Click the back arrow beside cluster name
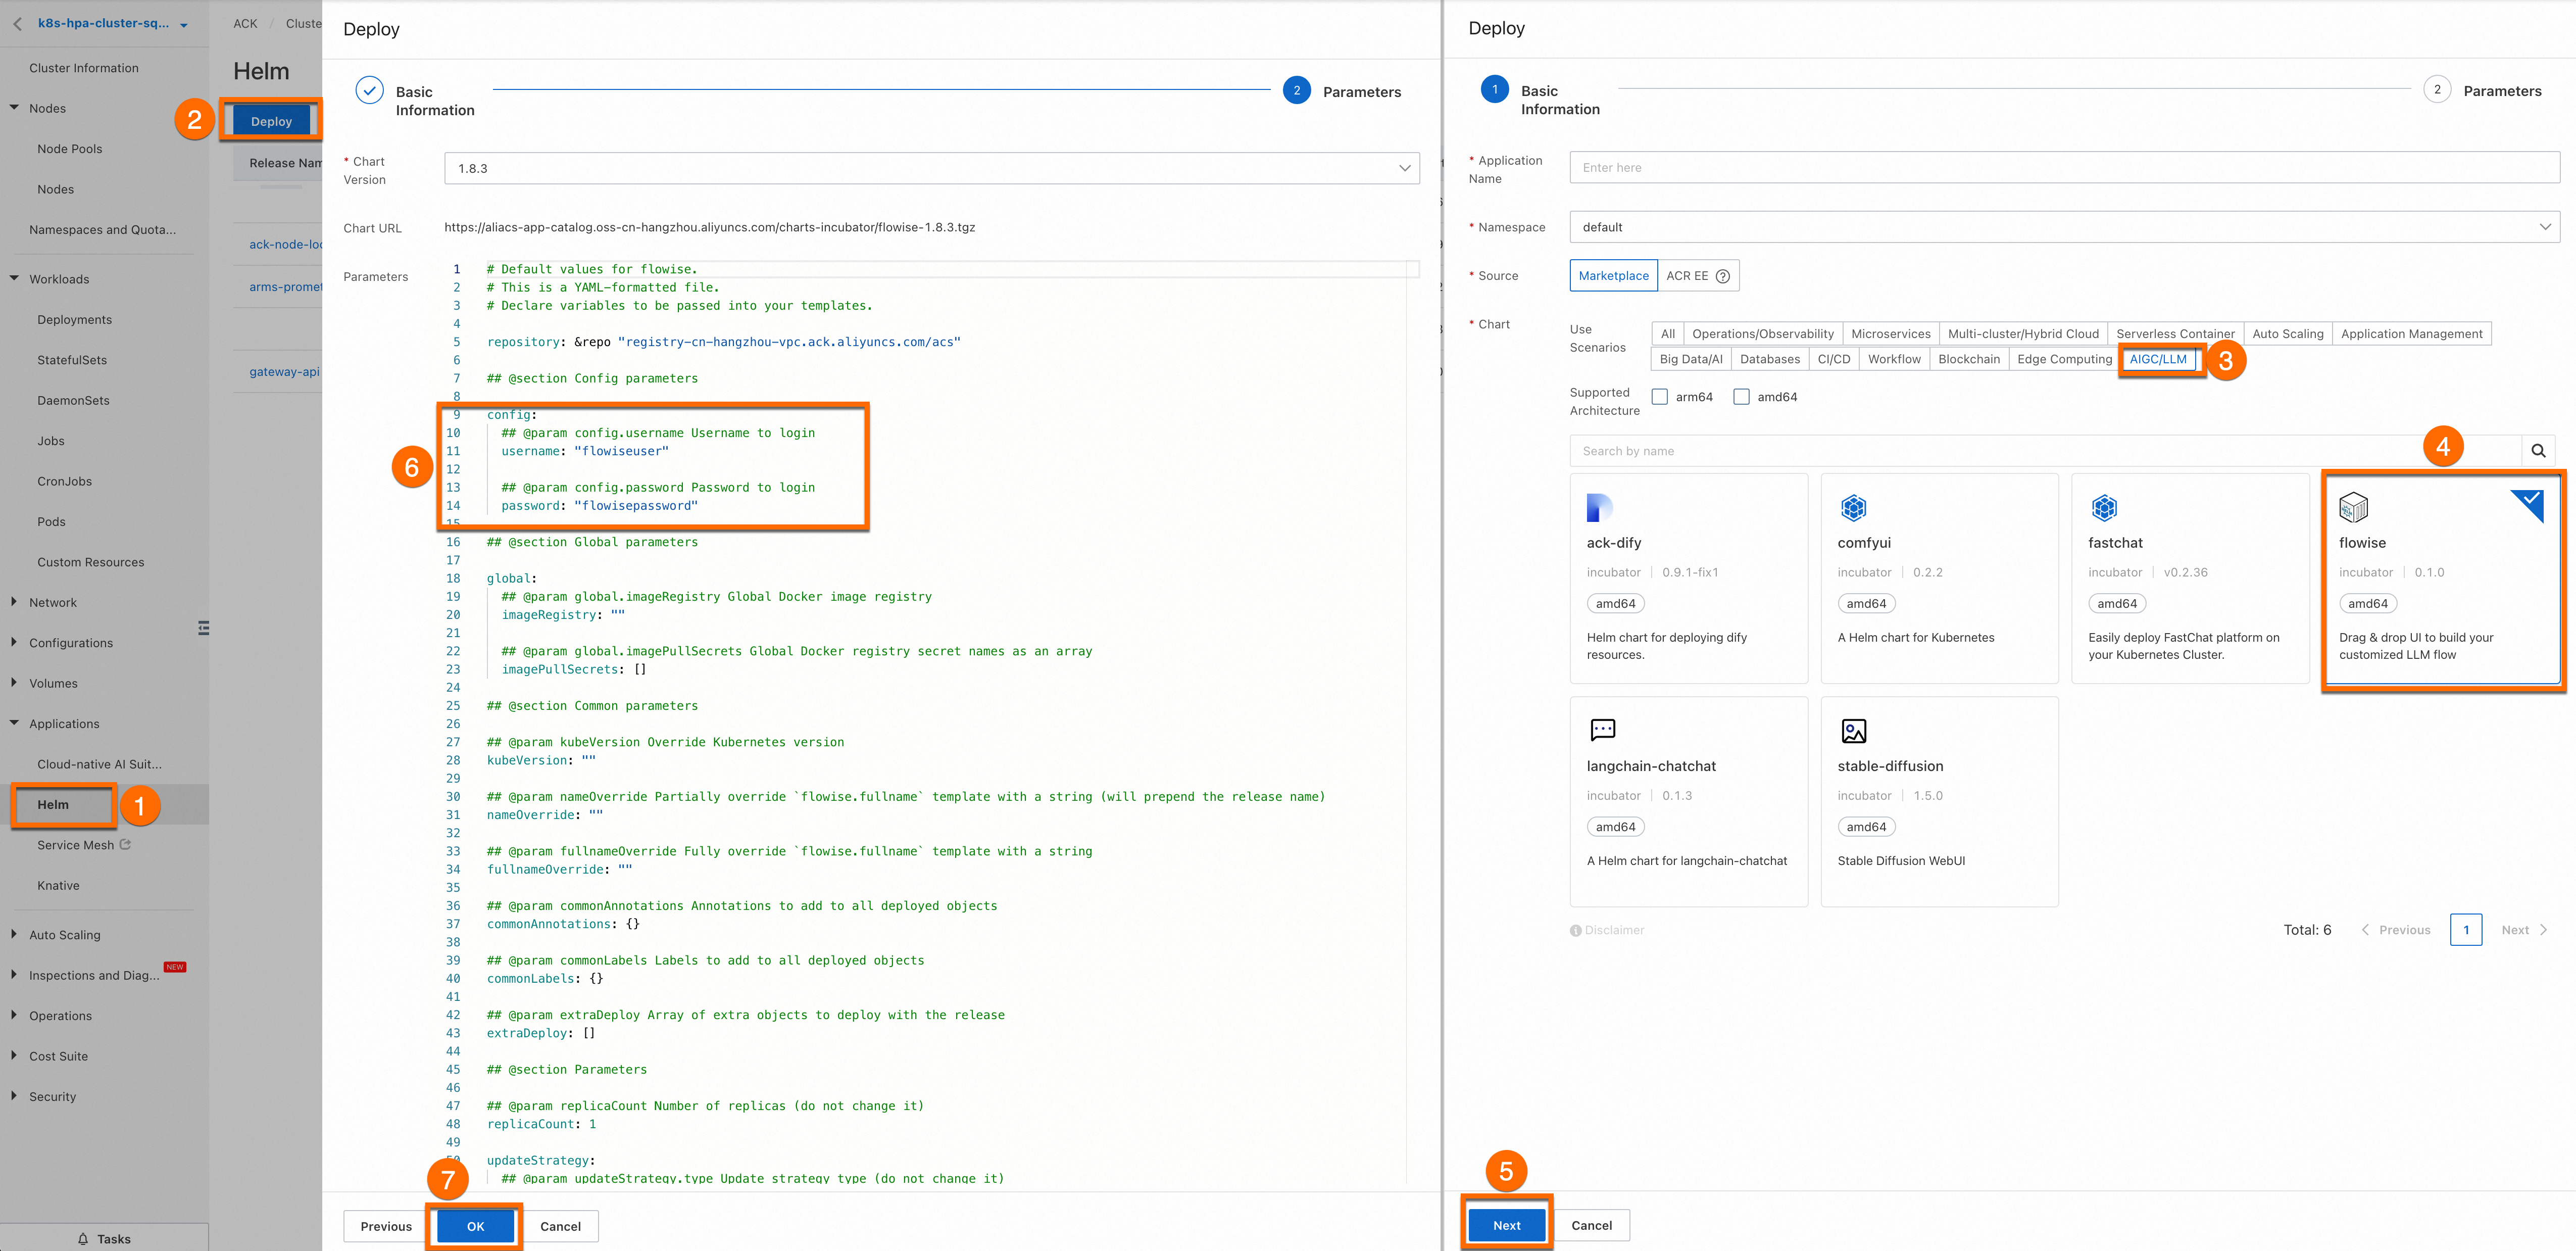Screen dimensions: 2576x1251 [18, 24]
